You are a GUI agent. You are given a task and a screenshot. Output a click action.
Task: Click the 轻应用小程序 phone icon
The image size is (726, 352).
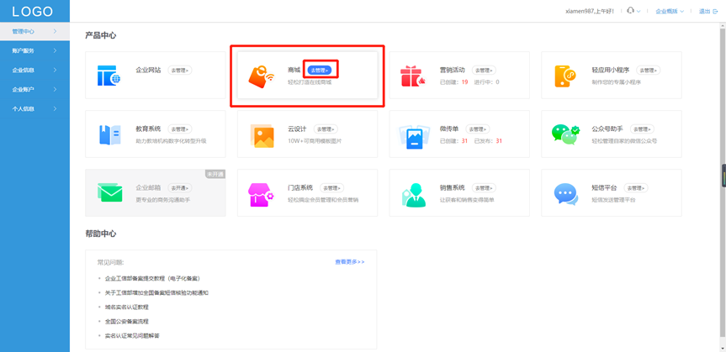click(x=565, y=76)
